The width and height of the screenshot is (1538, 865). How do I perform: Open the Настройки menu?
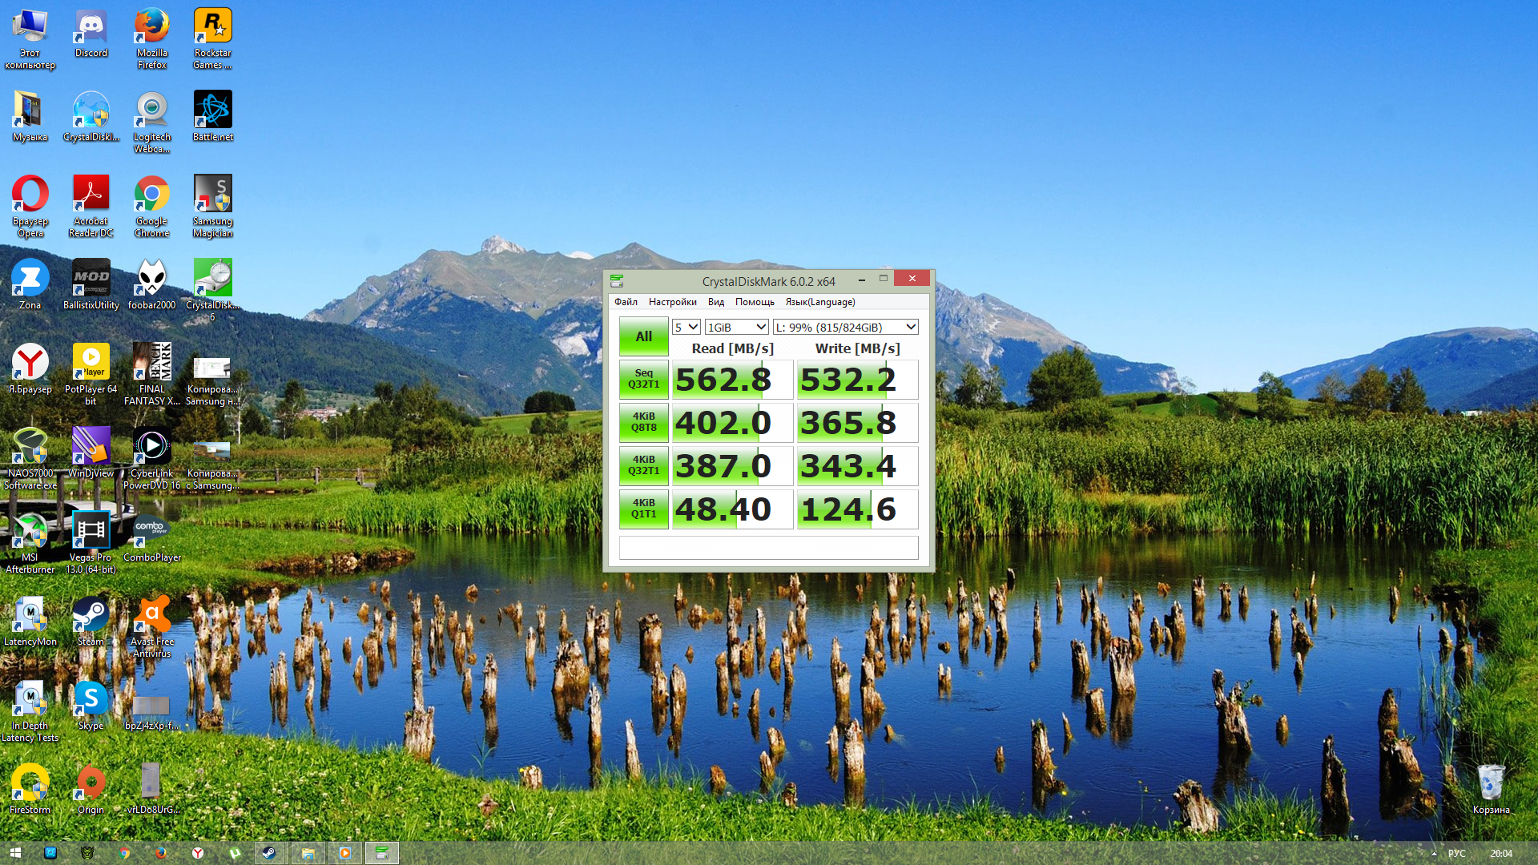click(672, 302)
